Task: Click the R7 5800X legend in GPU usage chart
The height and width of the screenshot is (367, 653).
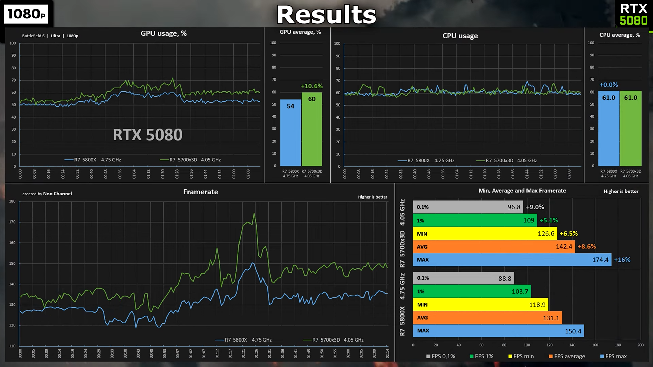Action: click(93, 160)
